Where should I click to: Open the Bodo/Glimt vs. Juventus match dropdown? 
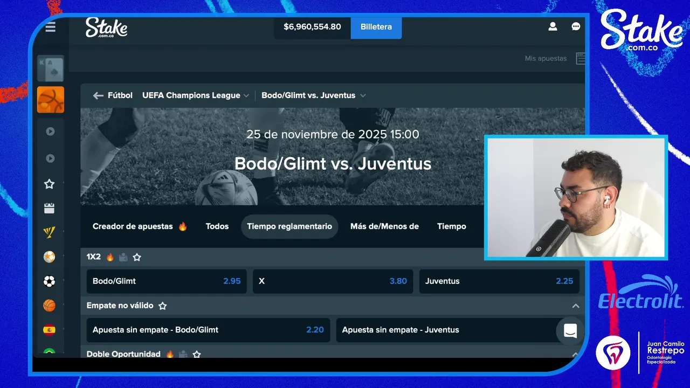coord(314,95)
